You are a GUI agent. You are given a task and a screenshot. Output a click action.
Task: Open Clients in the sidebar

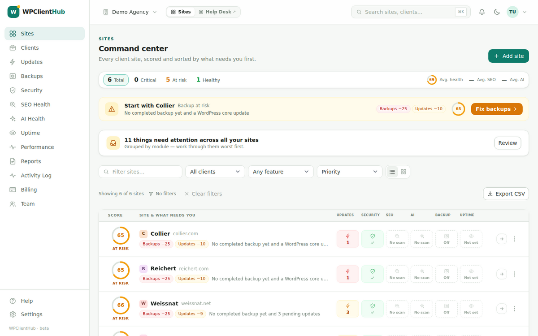click(44, 48)
